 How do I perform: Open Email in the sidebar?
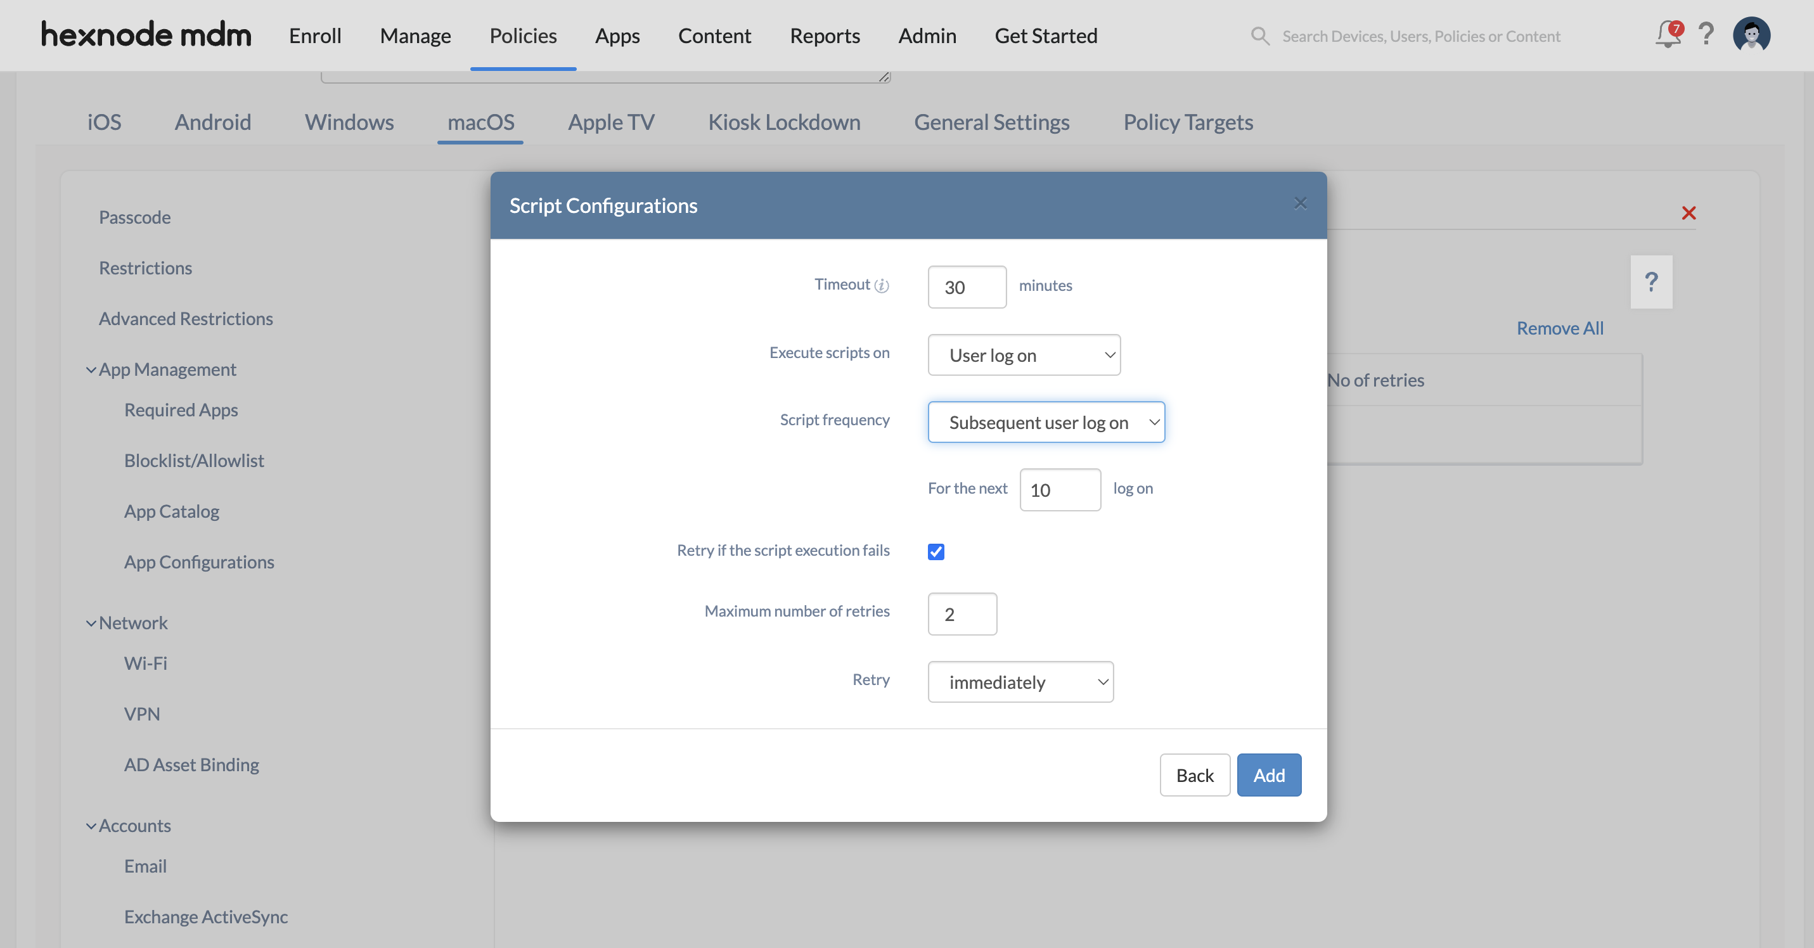145,865
